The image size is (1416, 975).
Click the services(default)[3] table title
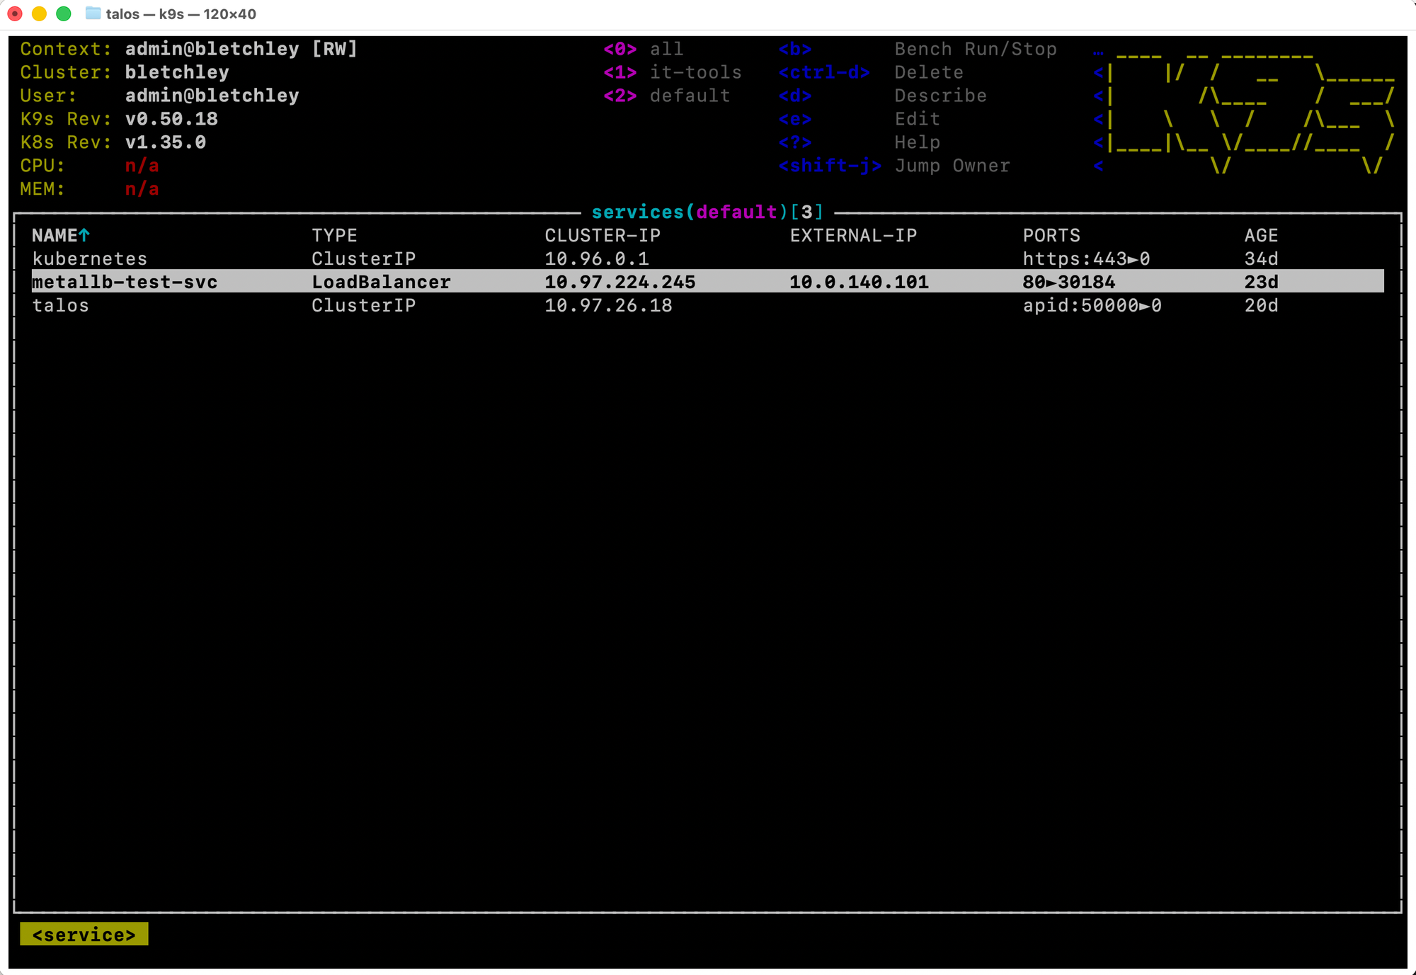pyautogui.click(x=707, y=212)
